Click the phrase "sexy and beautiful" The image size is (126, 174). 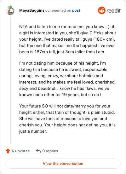[37, 89]
